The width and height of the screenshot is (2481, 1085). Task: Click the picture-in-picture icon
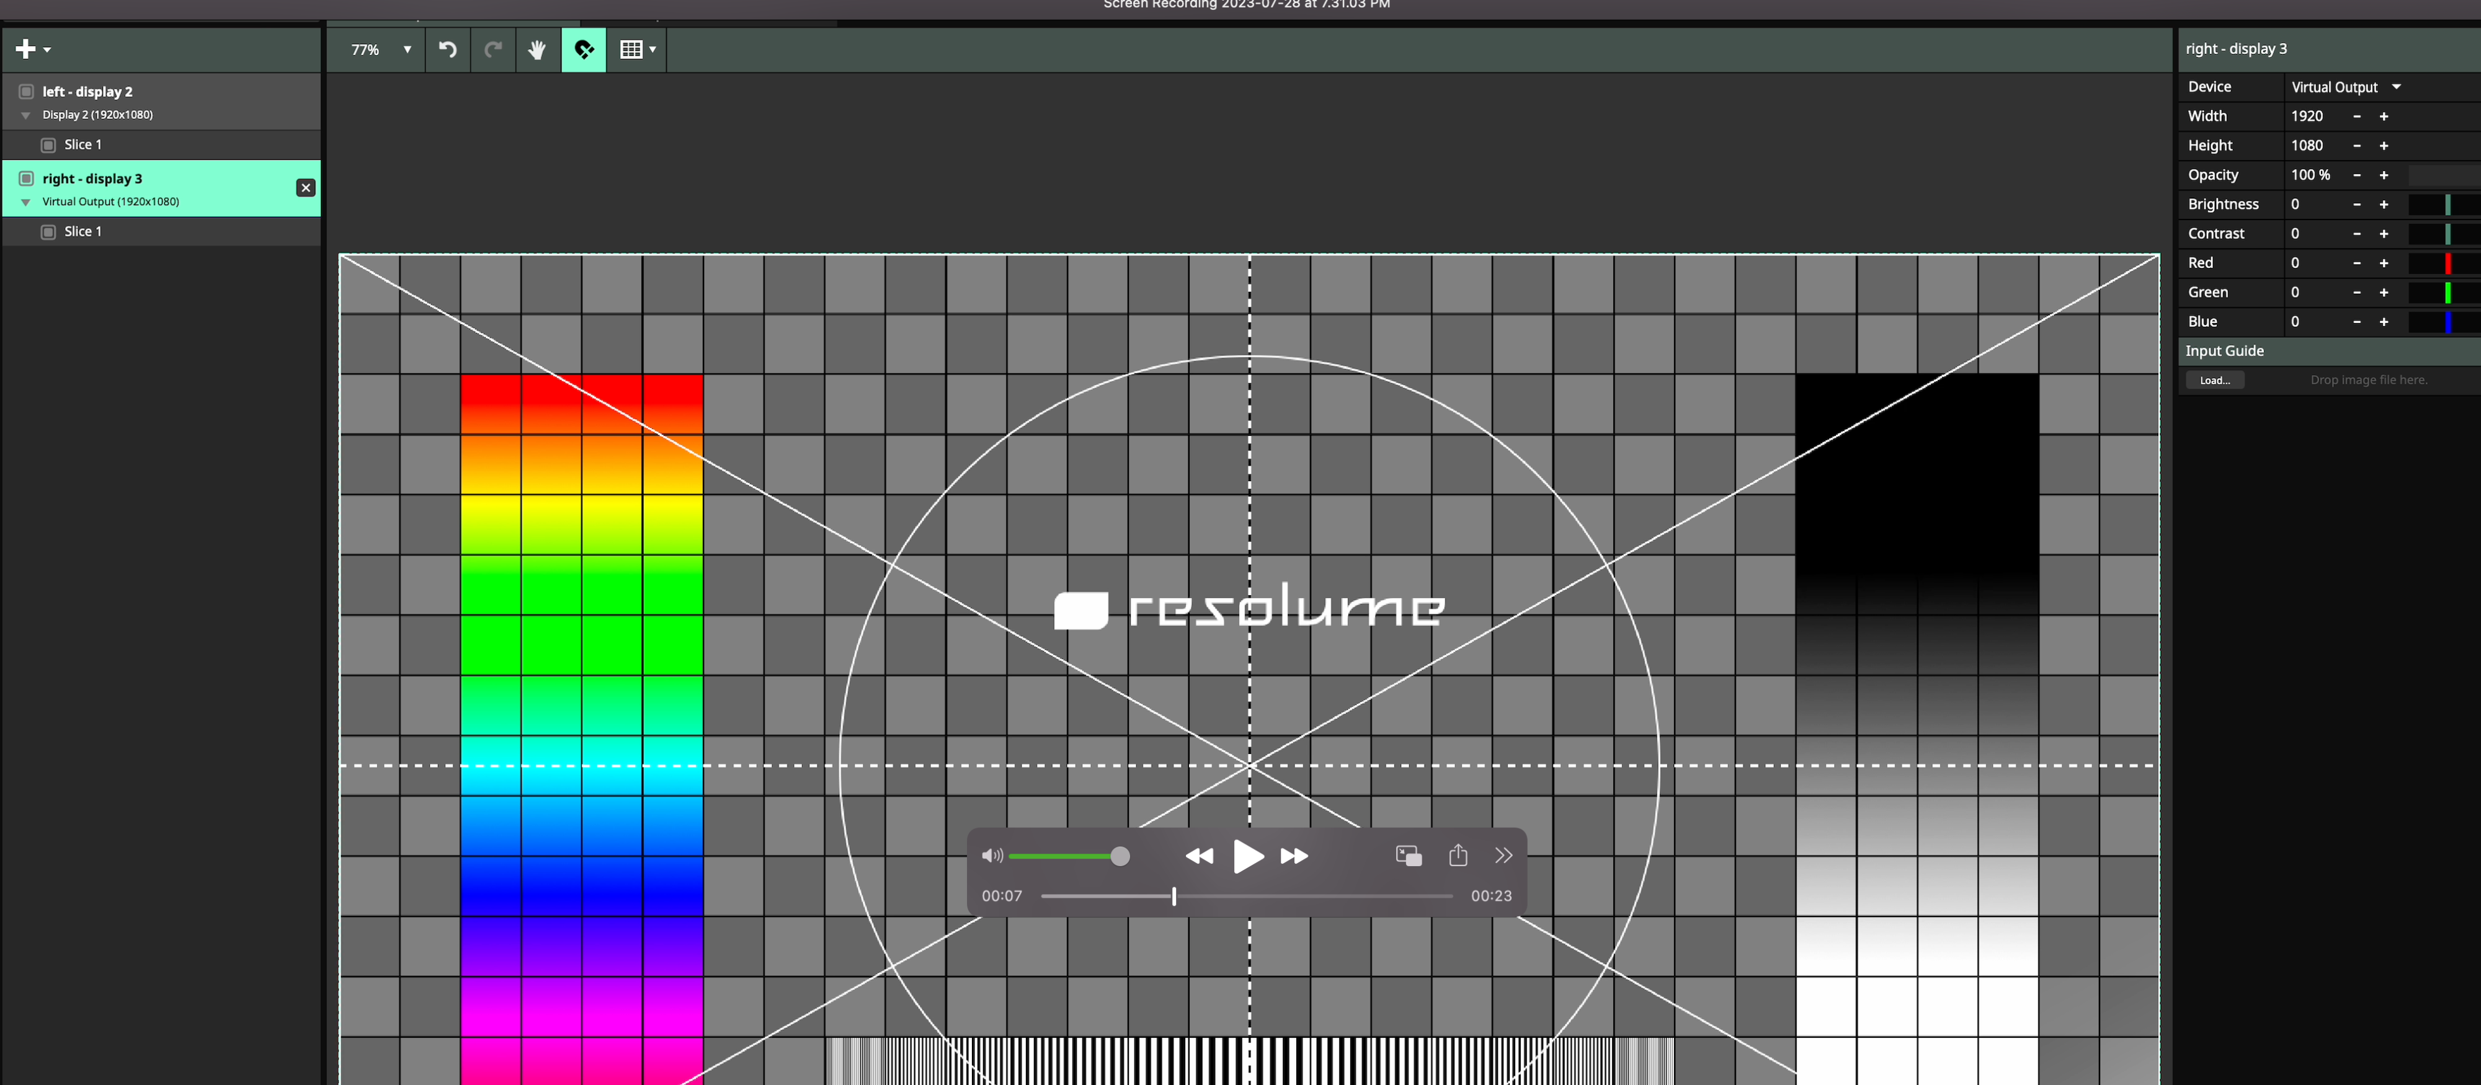pos(1408,855)
